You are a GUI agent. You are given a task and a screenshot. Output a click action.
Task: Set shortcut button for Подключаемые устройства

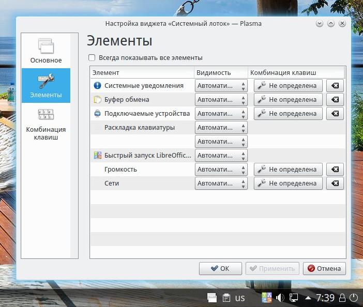pyautogui.click(x=288, y=114)
